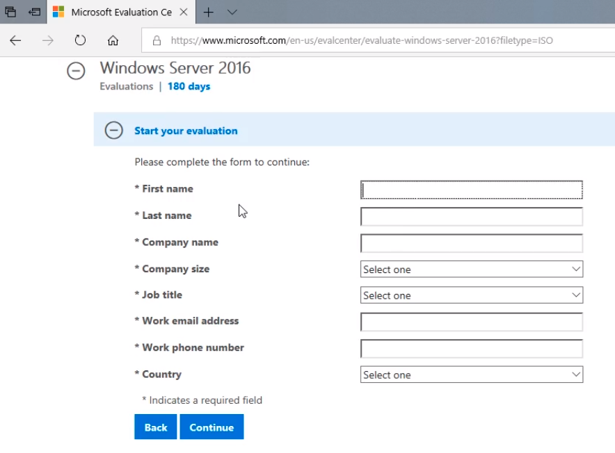Click 'Please complete the form to continue' text

[222, 163]
